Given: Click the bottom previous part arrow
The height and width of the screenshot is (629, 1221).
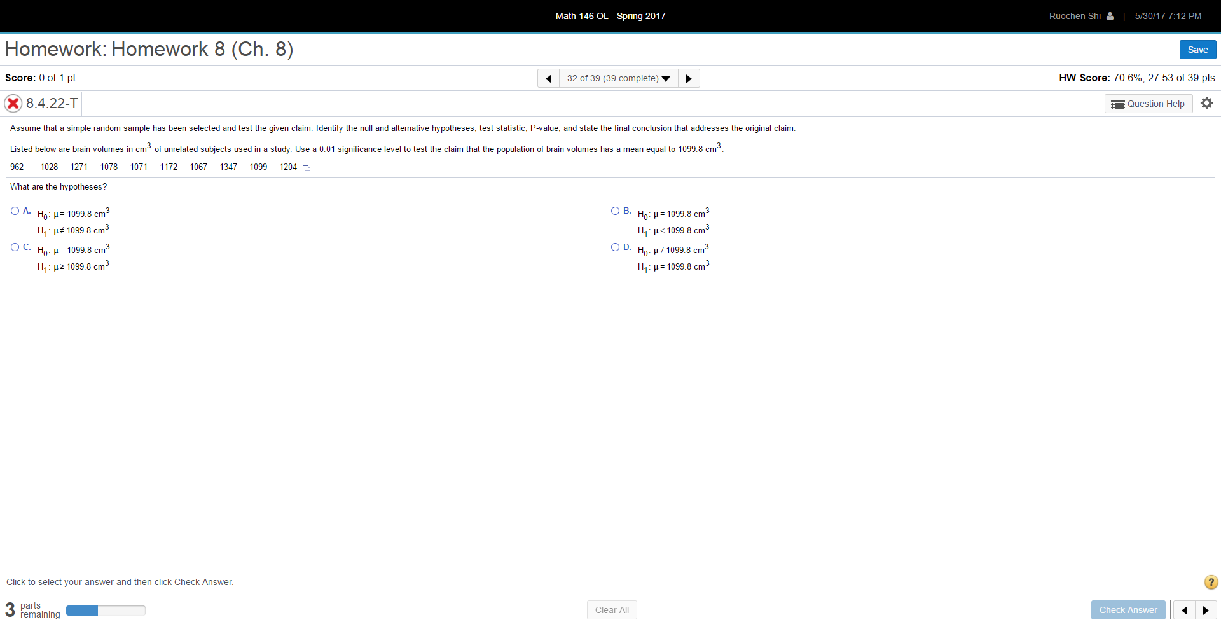Looking at the screenshot, I should pos(1184,610).
